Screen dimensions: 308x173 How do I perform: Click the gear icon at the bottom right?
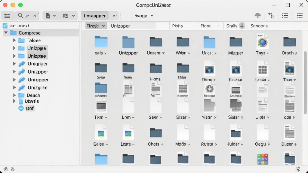[298, 169]
